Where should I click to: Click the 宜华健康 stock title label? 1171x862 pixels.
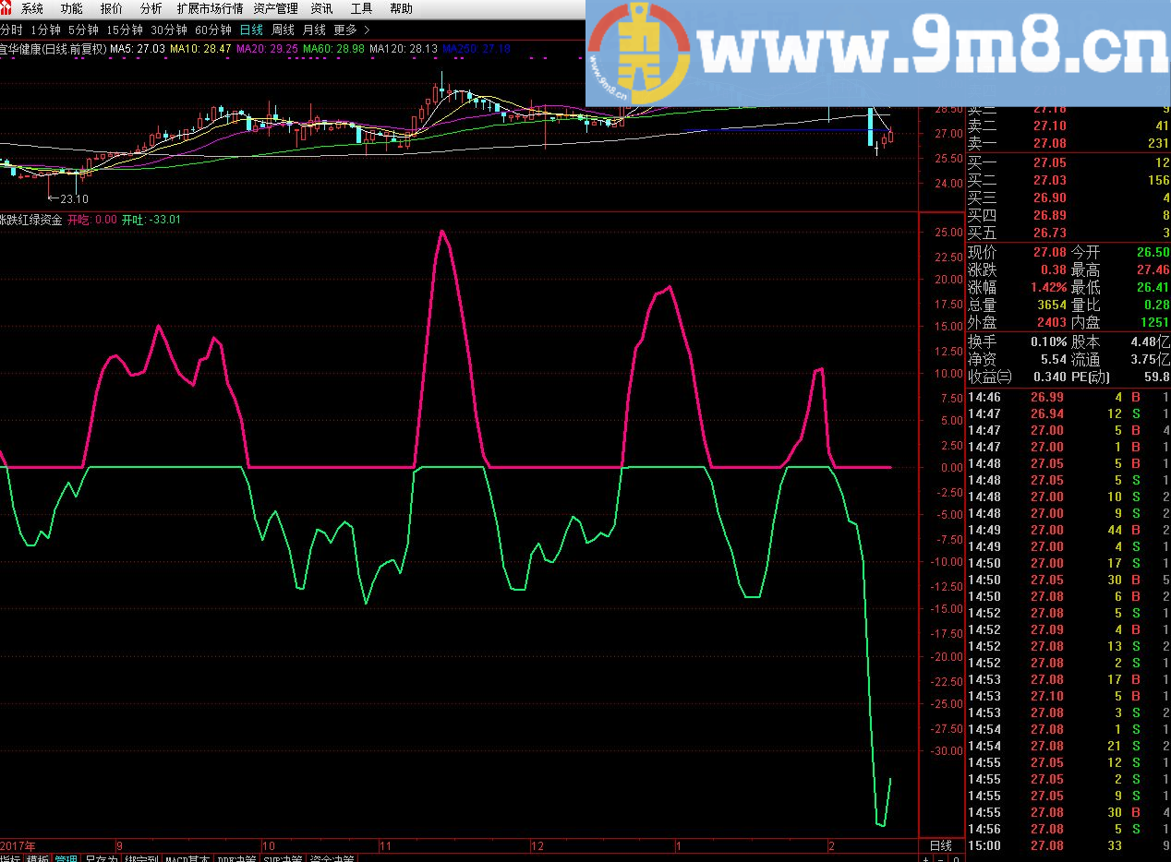(52, 48)
